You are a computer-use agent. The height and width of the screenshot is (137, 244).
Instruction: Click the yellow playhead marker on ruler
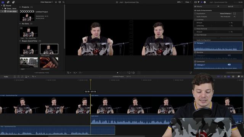tap(91, 80)
